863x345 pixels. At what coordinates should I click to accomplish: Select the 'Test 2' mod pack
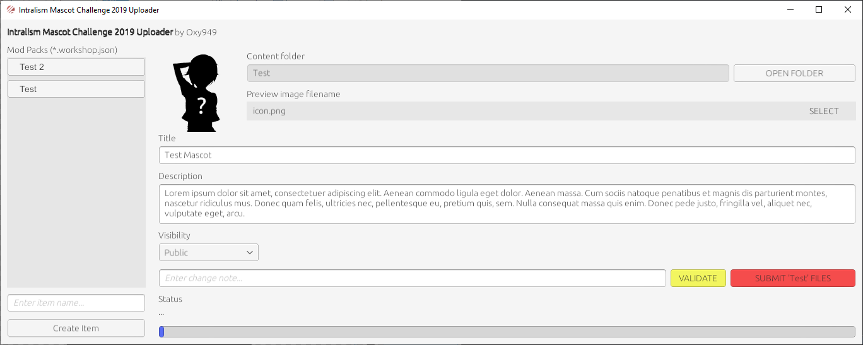(x=76, y=67)
